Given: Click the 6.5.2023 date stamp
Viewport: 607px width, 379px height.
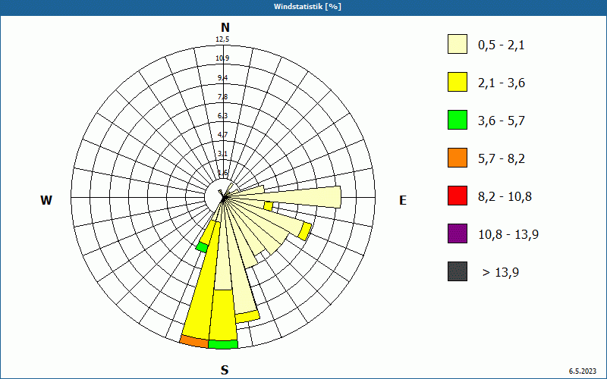Looking at the screenshot, I should click(583, 371).
